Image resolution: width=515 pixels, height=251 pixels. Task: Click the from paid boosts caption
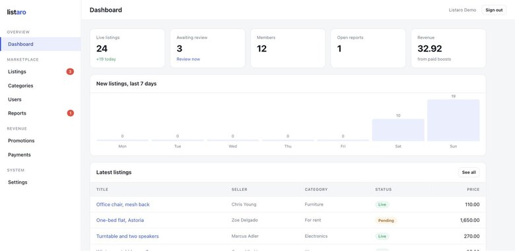[434, 59]
